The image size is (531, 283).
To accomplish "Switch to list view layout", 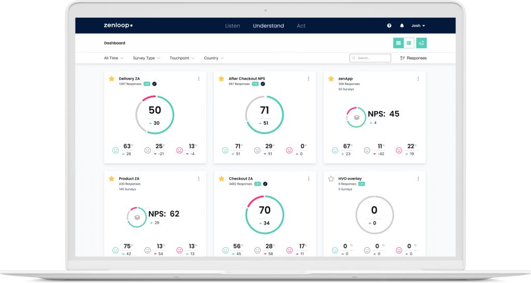I will tap(409, 43).
